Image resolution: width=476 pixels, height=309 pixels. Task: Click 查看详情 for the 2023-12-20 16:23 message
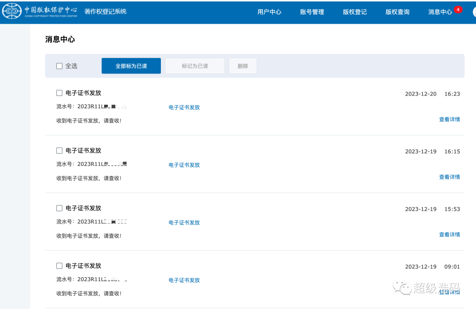click(x=450, y=119)
